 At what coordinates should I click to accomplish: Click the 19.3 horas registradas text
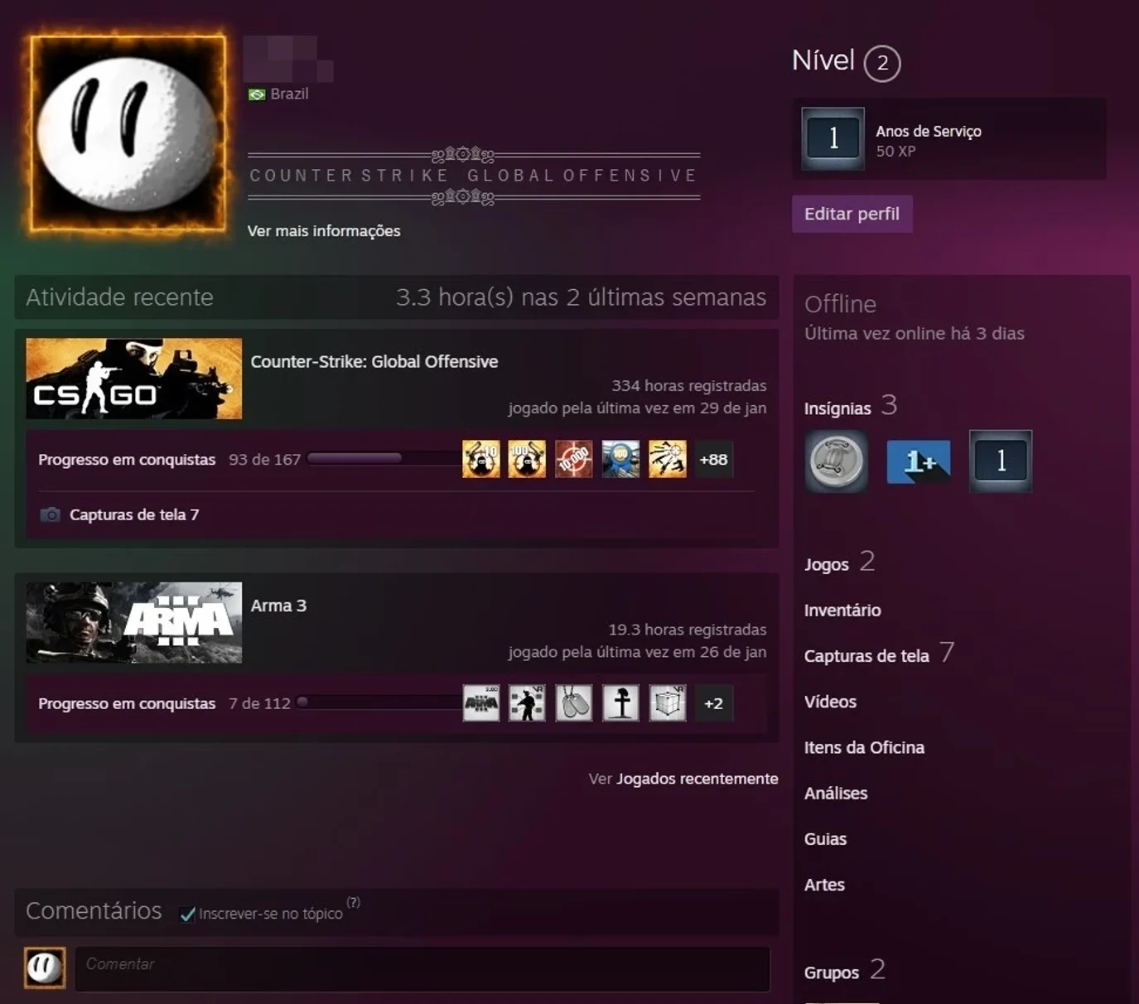click(x=688, y=630)
